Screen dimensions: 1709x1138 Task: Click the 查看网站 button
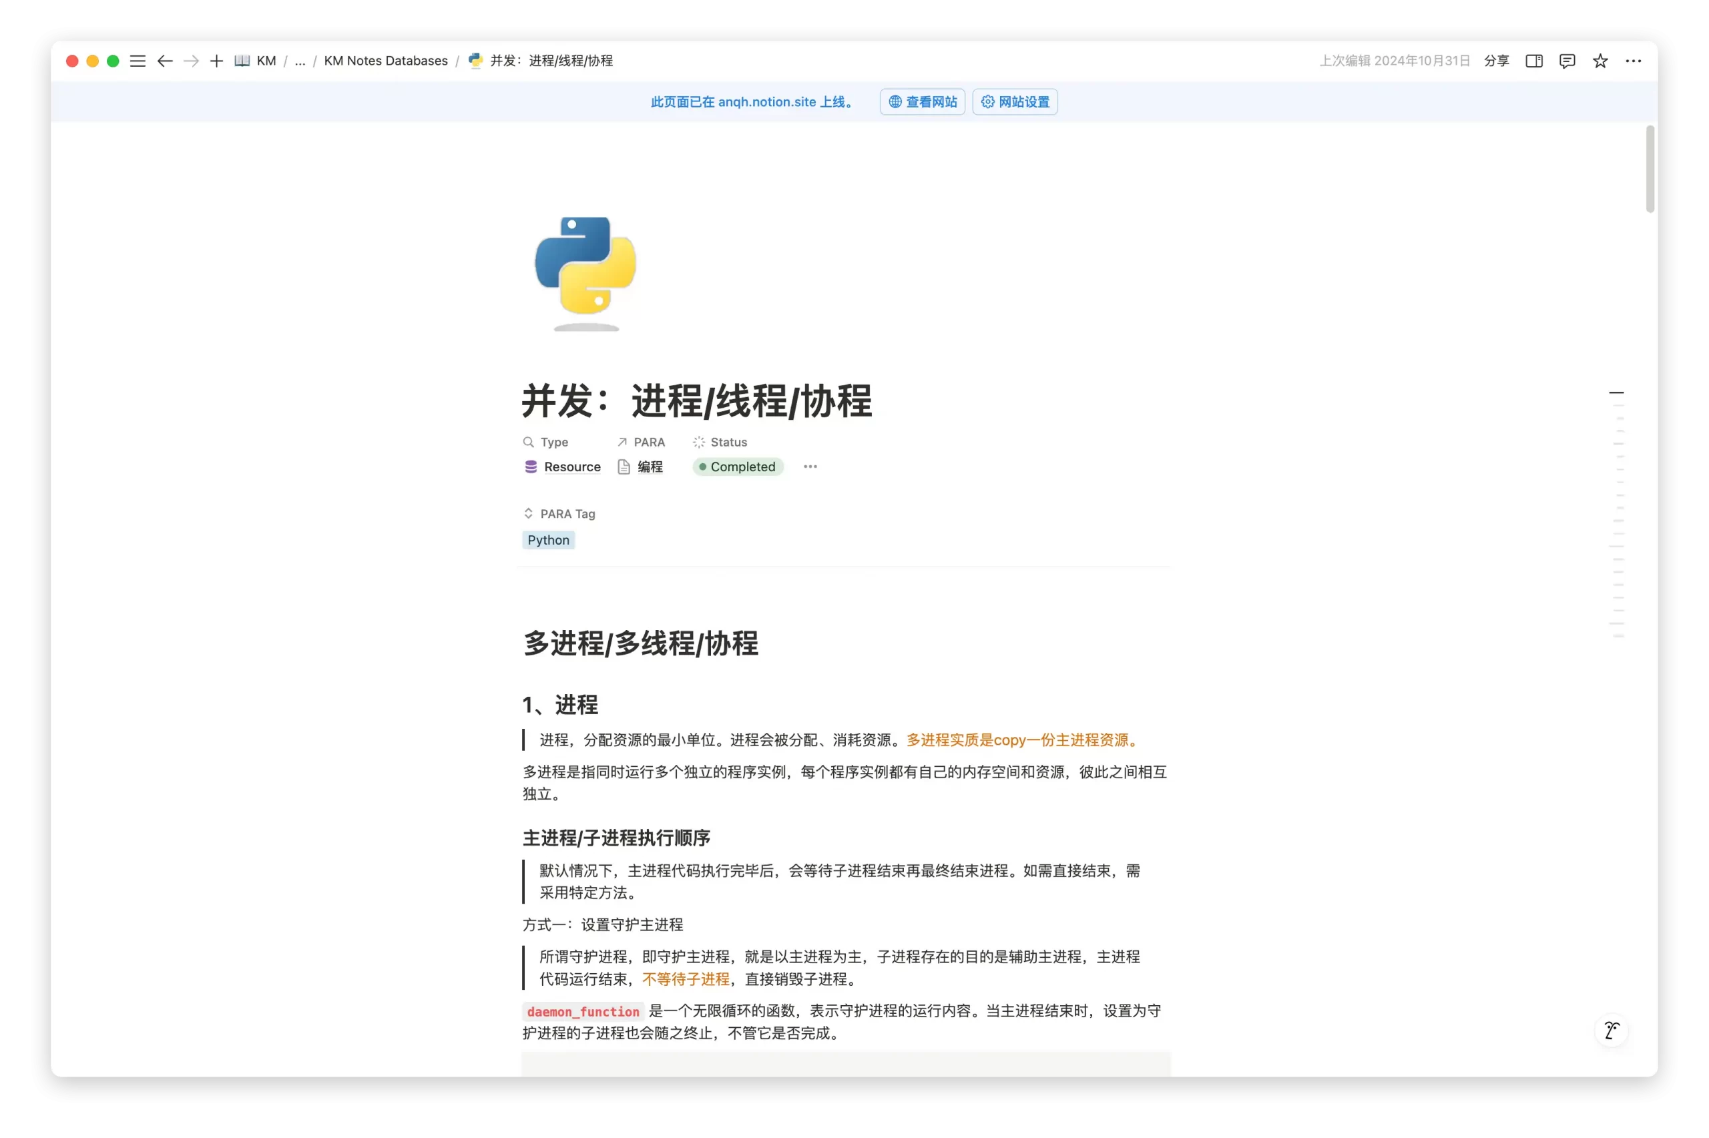[922, 101]
